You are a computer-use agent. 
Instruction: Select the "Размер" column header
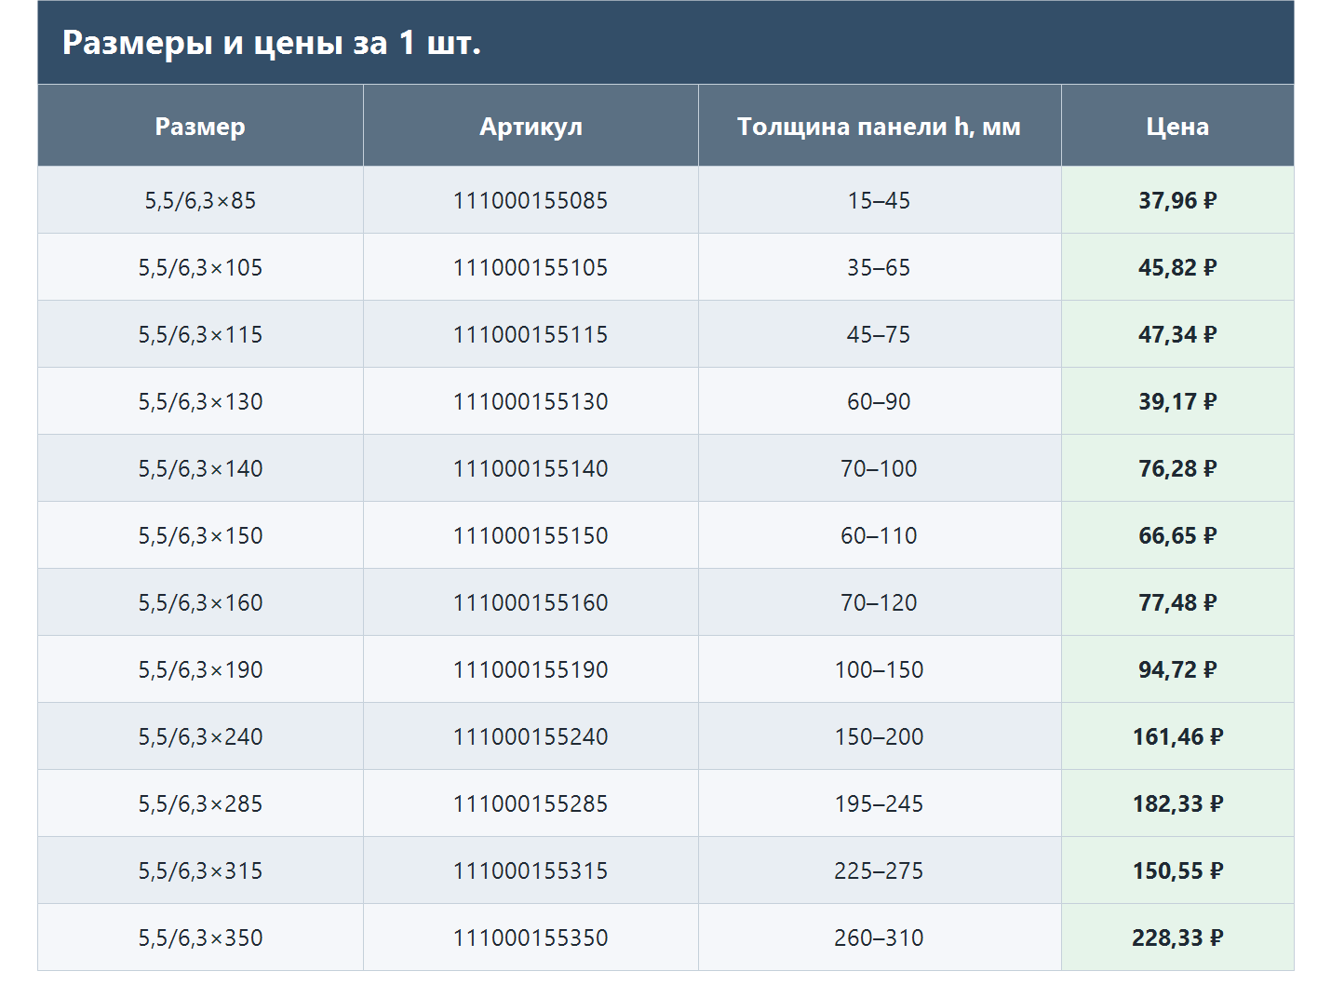point(200,127)
